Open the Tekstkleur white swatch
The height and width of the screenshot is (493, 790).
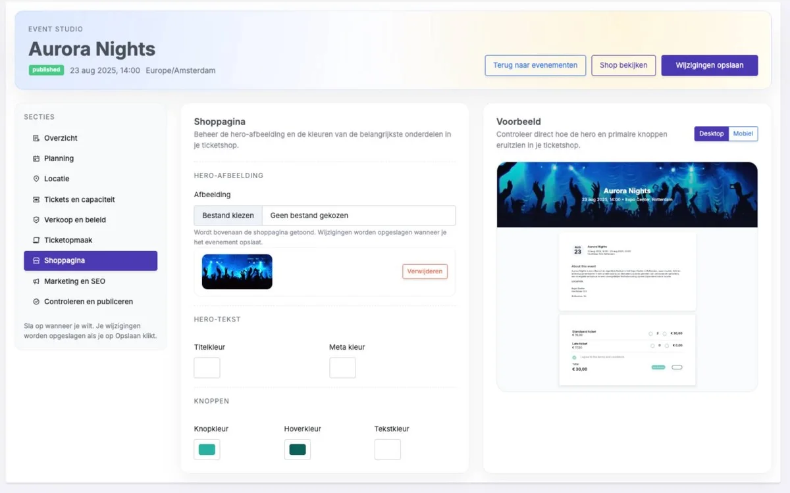(x=387, y=450)
